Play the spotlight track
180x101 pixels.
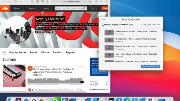[30, 68]
